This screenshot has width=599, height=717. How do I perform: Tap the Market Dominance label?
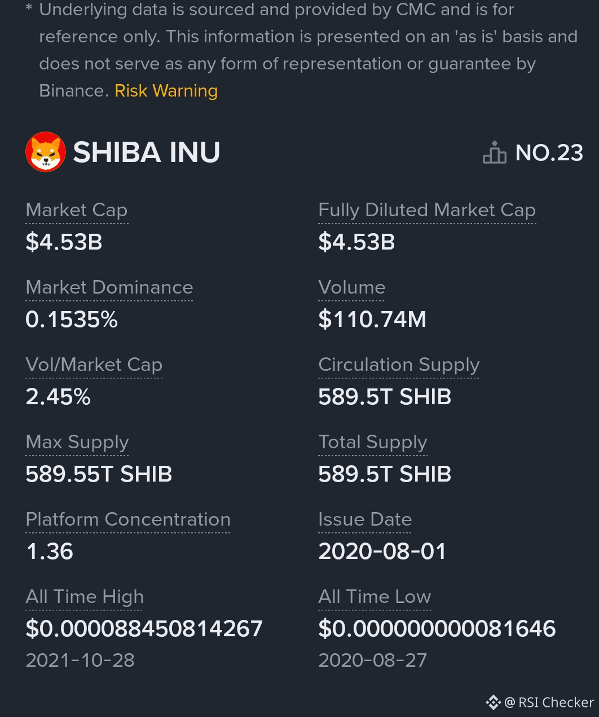click(109, 287)
